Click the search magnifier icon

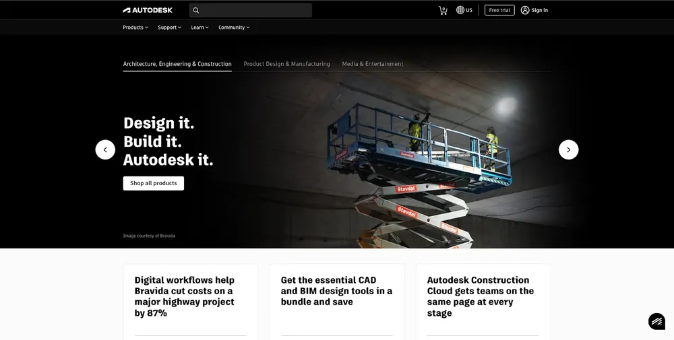coord(196,10)
